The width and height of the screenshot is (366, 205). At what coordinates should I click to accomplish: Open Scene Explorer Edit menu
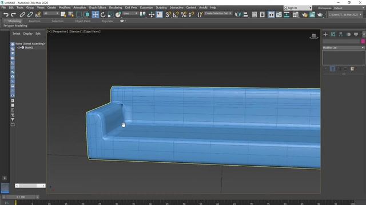38,34
